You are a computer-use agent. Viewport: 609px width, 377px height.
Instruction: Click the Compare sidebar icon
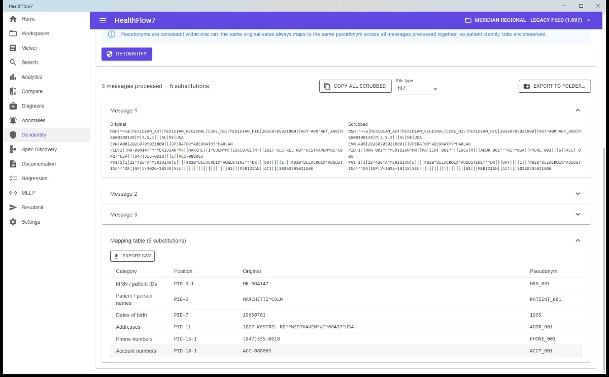point(13,91)
